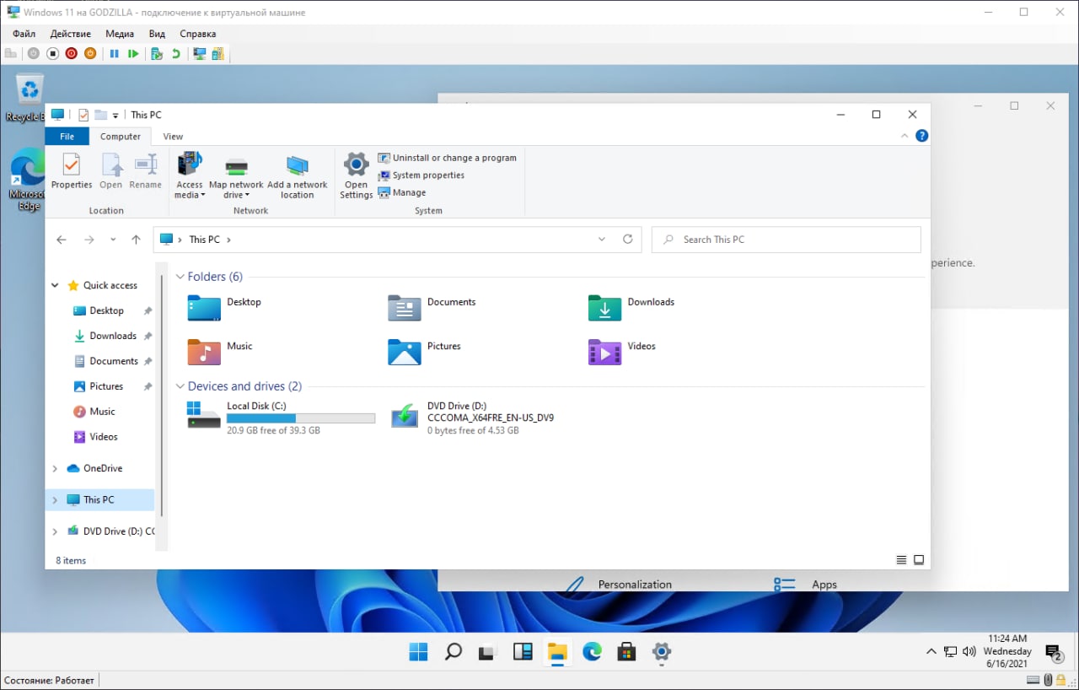The height and width of the screenshot is (690, 1079).
Task: Open the recent locations dropdown arrow
Action: (113, 240)
